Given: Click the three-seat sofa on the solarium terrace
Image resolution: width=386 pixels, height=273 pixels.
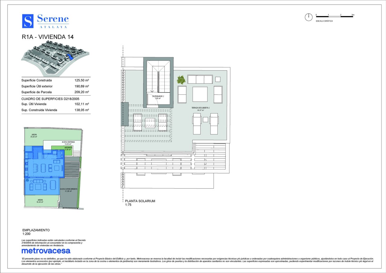Looking at the screenshot, I should point(200,80).
